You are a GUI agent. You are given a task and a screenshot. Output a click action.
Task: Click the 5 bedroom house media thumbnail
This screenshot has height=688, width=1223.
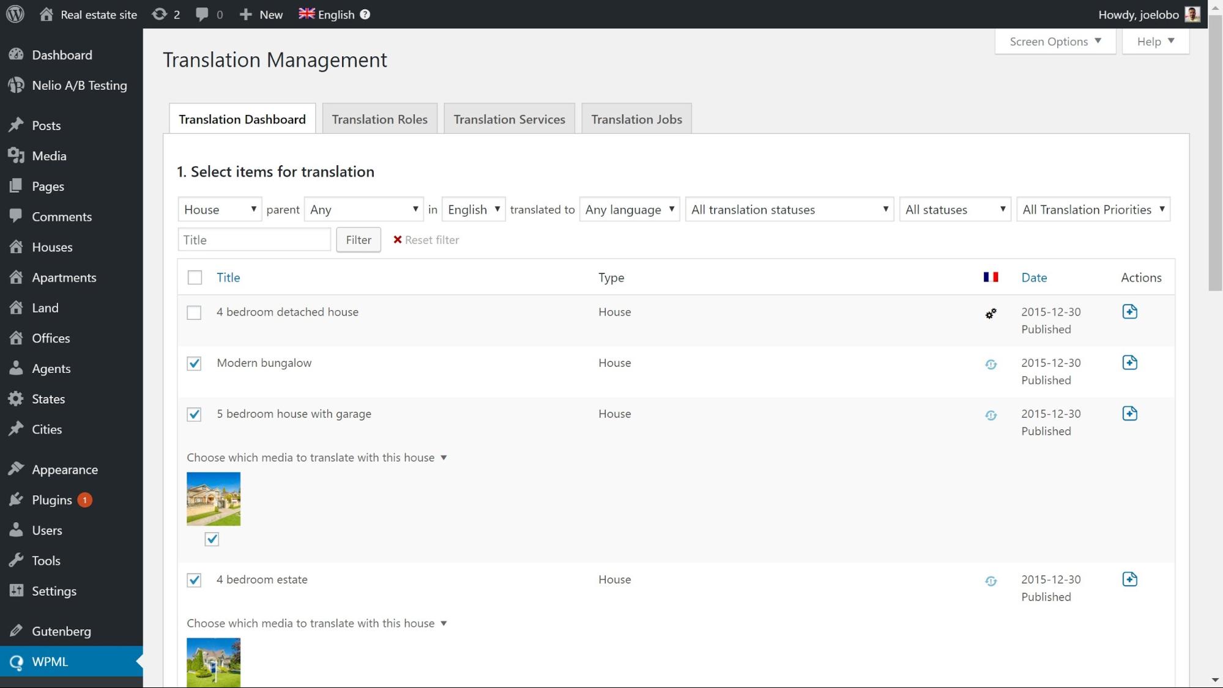point(214,498)
